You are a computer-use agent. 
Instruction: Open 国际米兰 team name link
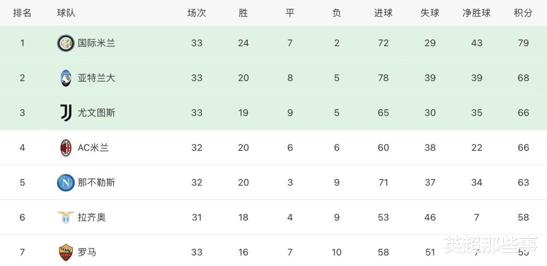coord(96,43)
